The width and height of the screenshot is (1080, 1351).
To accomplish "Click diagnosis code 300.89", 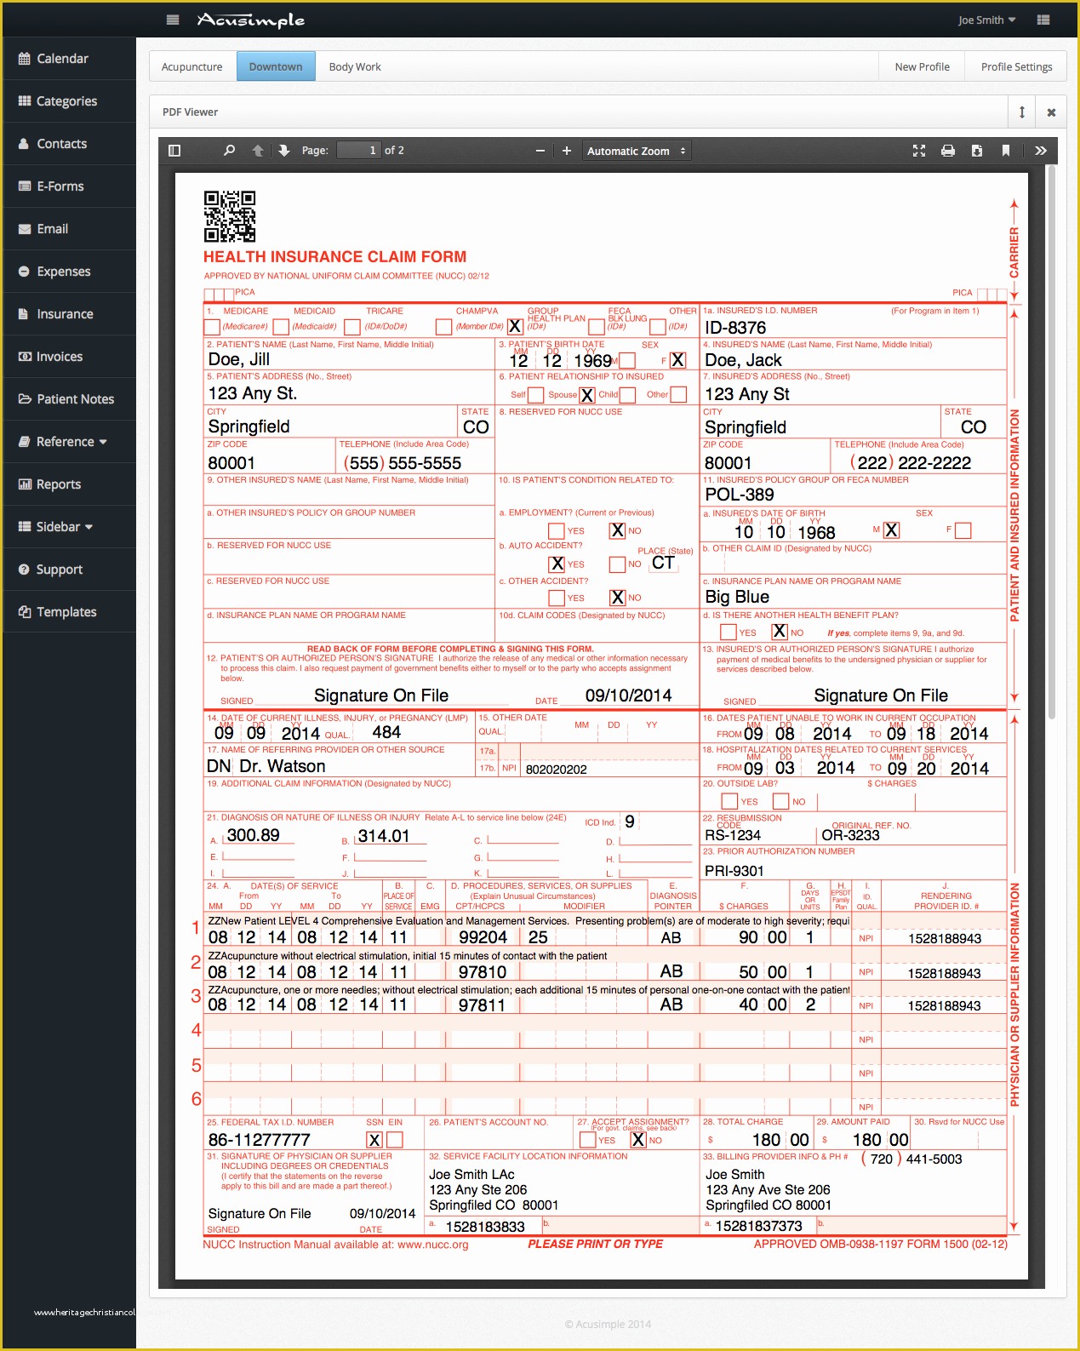I will pyautogui.click(x=254, y=835).
